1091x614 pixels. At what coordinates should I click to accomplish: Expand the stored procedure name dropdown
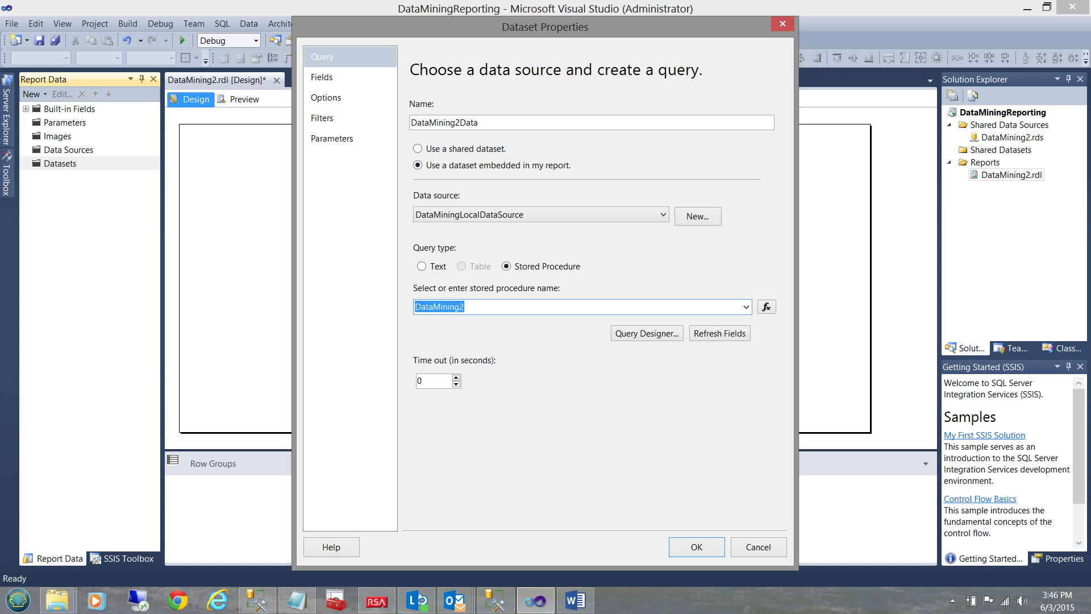[746, 307]
